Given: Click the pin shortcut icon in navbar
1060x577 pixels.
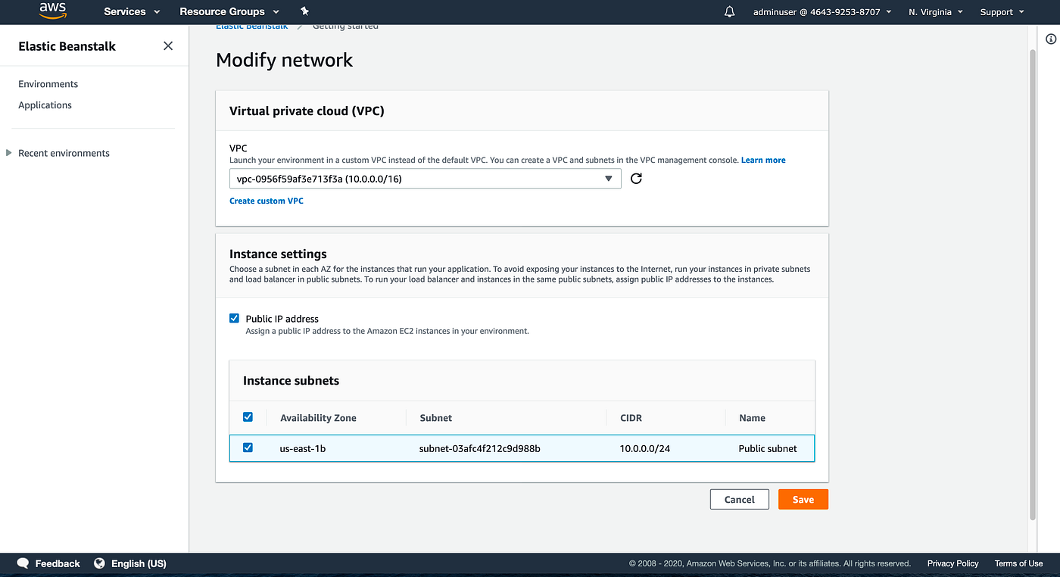Looking at the screenshot, I should pyautogui.click(x=304, y=11).
